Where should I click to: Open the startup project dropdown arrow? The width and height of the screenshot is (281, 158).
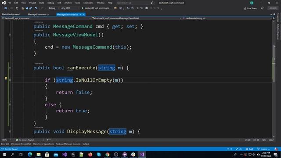click(111, 8)
